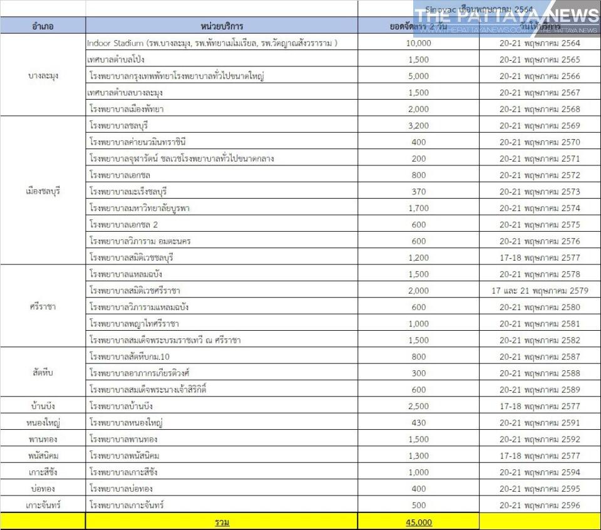Image resolution: width=601 pixels, height=530 pixels.
Task: Select the 20-21 พฤษภาคม 2566 date cell
Action: coord(540,76)
